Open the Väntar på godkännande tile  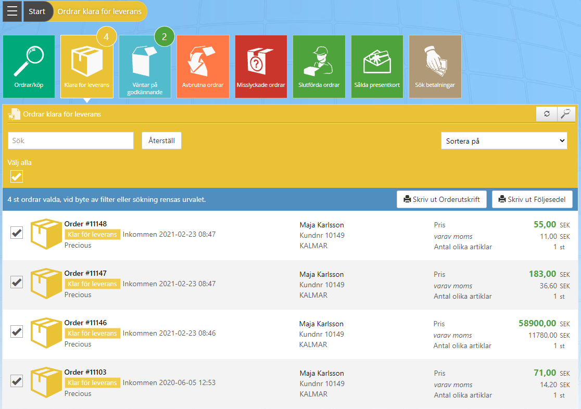[x=145, y=67]
